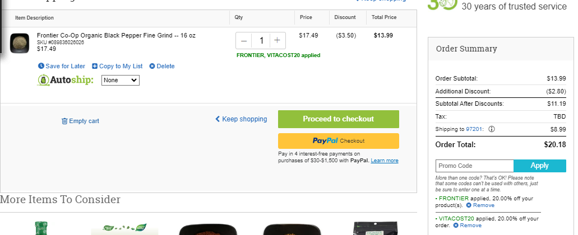Open the PayPal Learn more link
The height and width of the screenshot is (235, 578).
click(x=385, y=161)
